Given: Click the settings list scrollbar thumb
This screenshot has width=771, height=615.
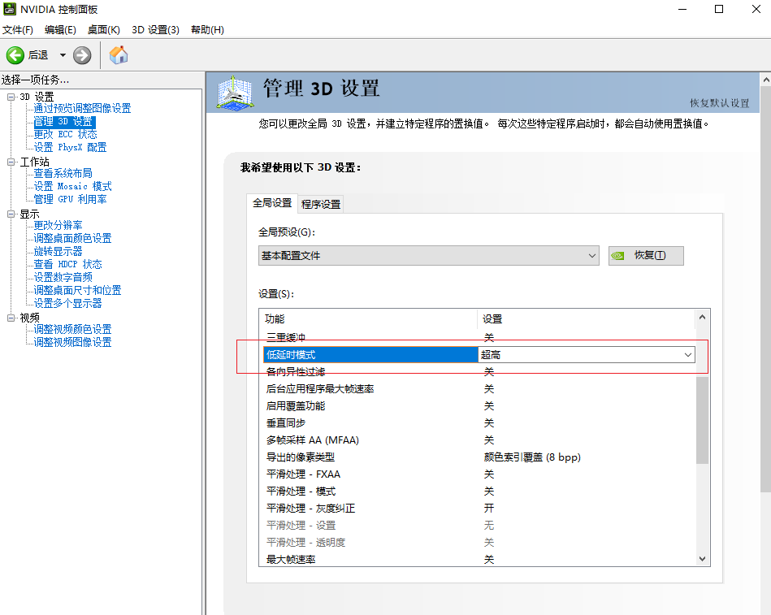Looking at the screenshot, I should pos(702,420).
